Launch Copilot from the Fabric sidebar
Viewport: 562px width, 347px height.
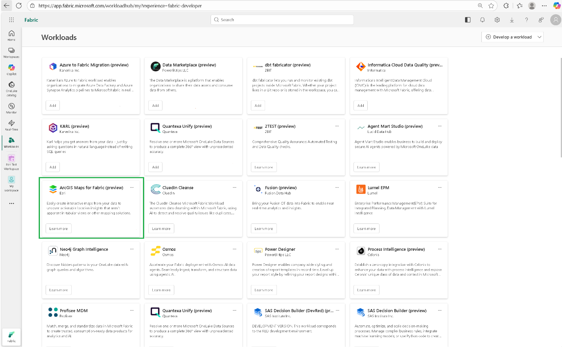pyautogui.click(x=11, y=69)
